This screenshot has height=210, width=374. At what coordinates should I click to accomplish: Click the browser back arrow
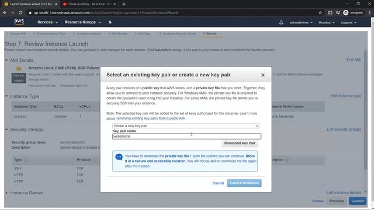pos(5,13)
